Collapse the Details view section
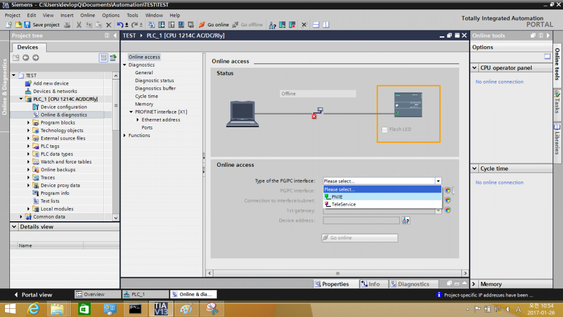 [14, 227]
